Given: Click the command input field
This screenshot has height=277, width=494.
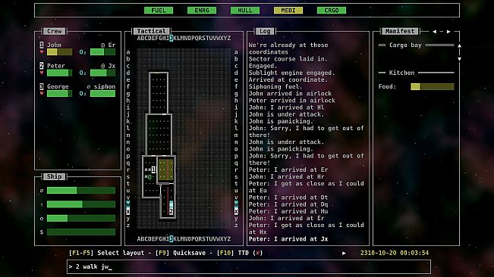Looking at the screenshot, I should pos(249,266).
